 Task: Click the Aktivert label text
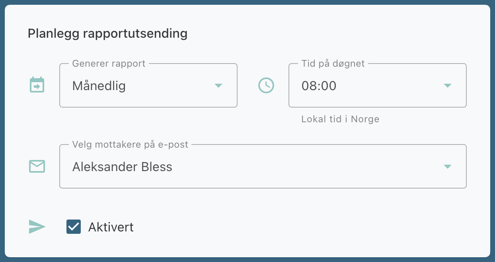click(x=111, y=227)
